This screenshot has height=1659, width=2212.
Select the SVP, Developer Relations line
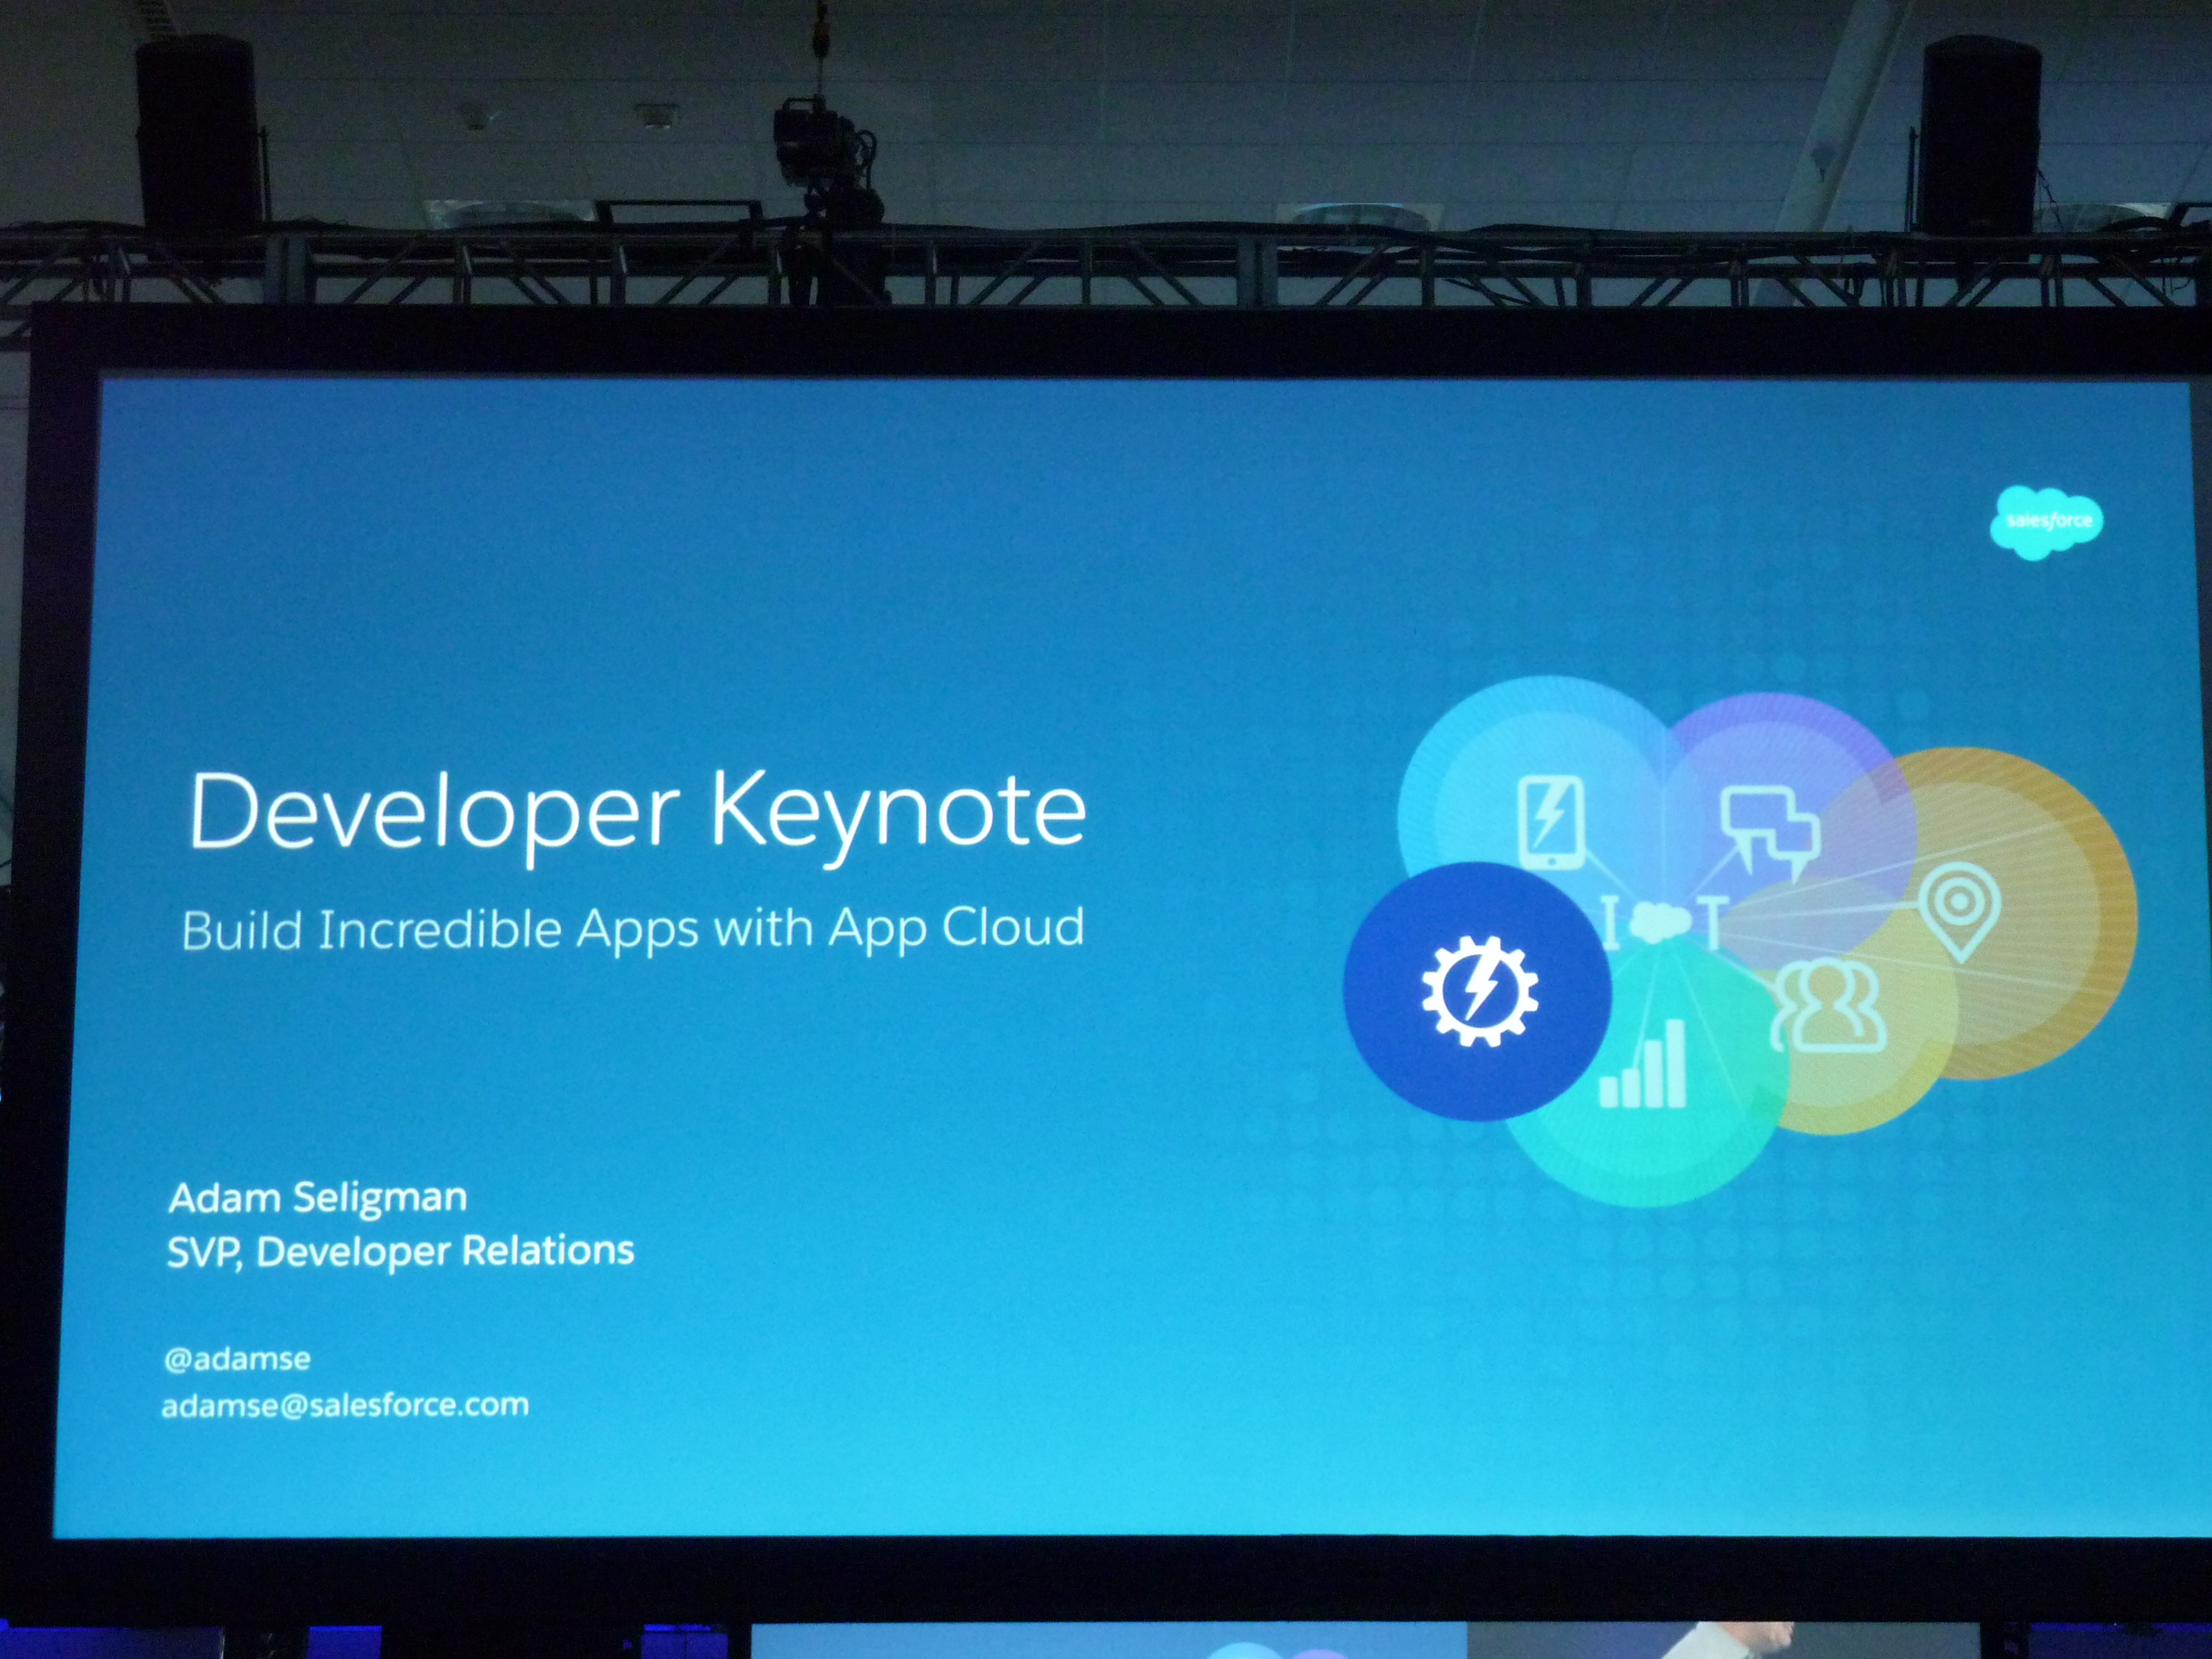point(401,1252)
